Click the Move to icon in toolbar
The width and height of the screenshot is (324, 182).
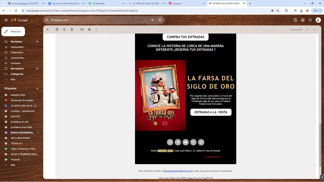tap(89, 29)
